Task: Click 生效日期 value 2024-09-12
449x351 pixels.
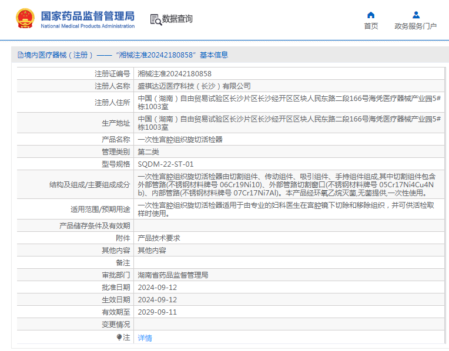Action: click(x=157, y=299)
